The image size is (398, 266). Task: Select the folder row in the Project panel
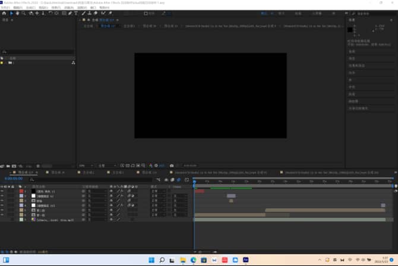pyautogui.click(x=37, y=63)
